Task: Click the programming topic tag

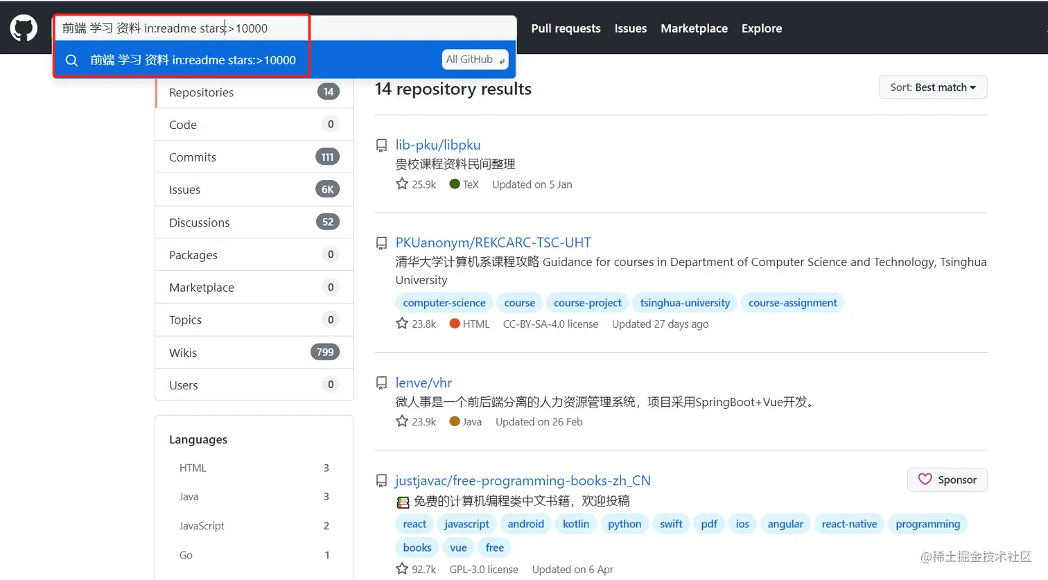Action: (927, 524)
